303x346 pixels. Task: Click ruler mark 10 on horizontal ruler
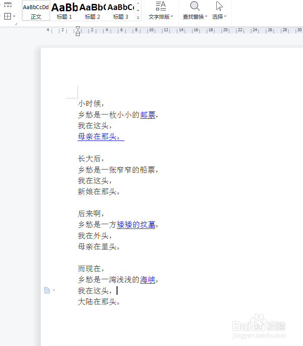point(151,30)
